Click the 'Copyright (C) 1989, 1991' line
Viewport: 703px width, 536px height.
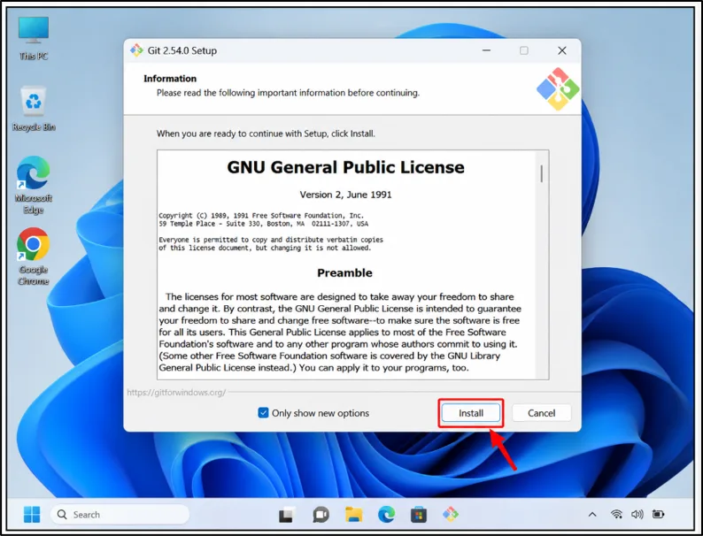[261, 216]
